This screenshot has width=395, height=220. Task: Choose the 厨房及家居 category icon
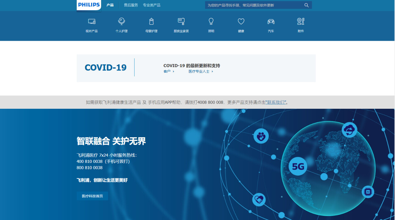[181, 21]
